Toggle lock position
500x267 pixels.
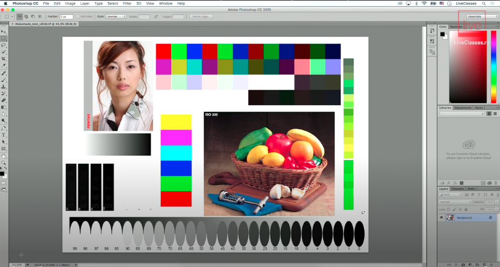[x=460, y=210]
